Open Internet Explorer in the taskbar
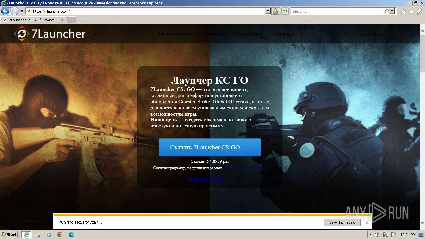 (x=26, y=235)
